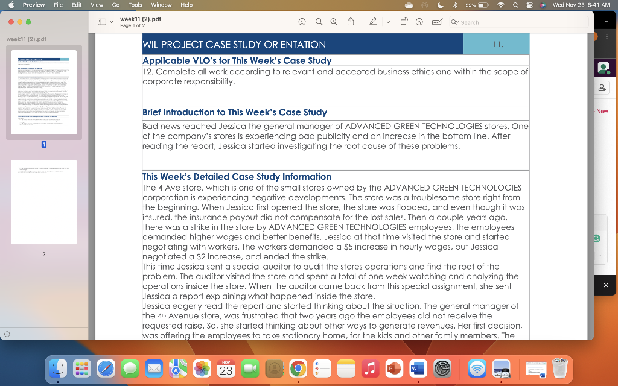Screen dimensions: 618x386
Task: Open Music from the Dock
Action: (x=370, y=369)
